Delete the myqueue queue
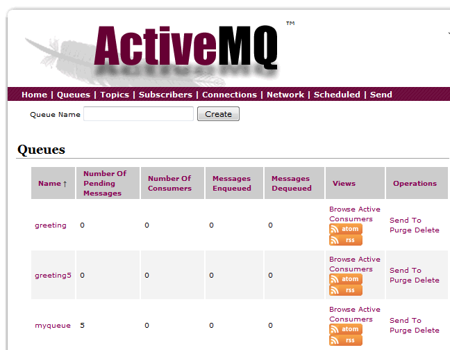Image resolution: width=450 pixels, height=350 pixels. (427, 330)
